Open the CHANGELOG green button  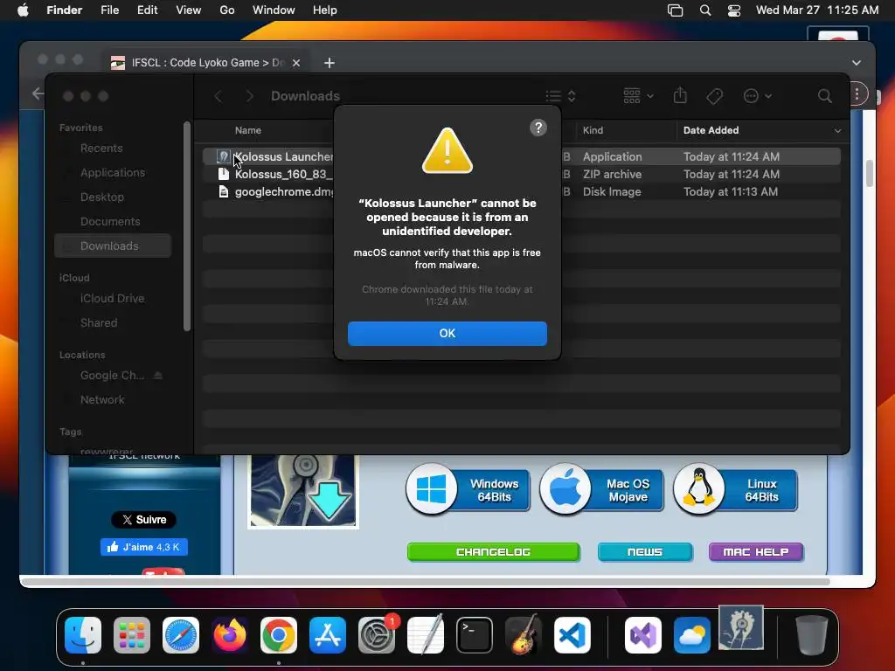tap(494, 552)
